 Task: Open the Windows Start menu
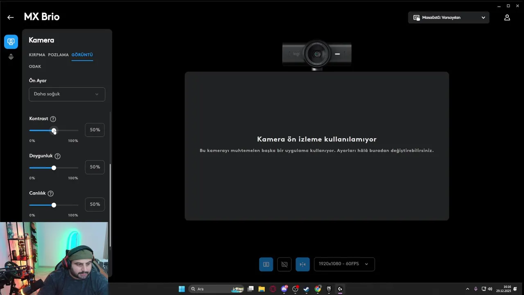click(x=182, y=289)
